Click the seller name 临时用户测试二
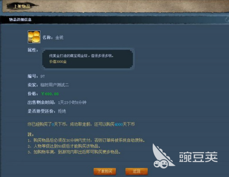The image size is (229, 177). click(55, 85)
